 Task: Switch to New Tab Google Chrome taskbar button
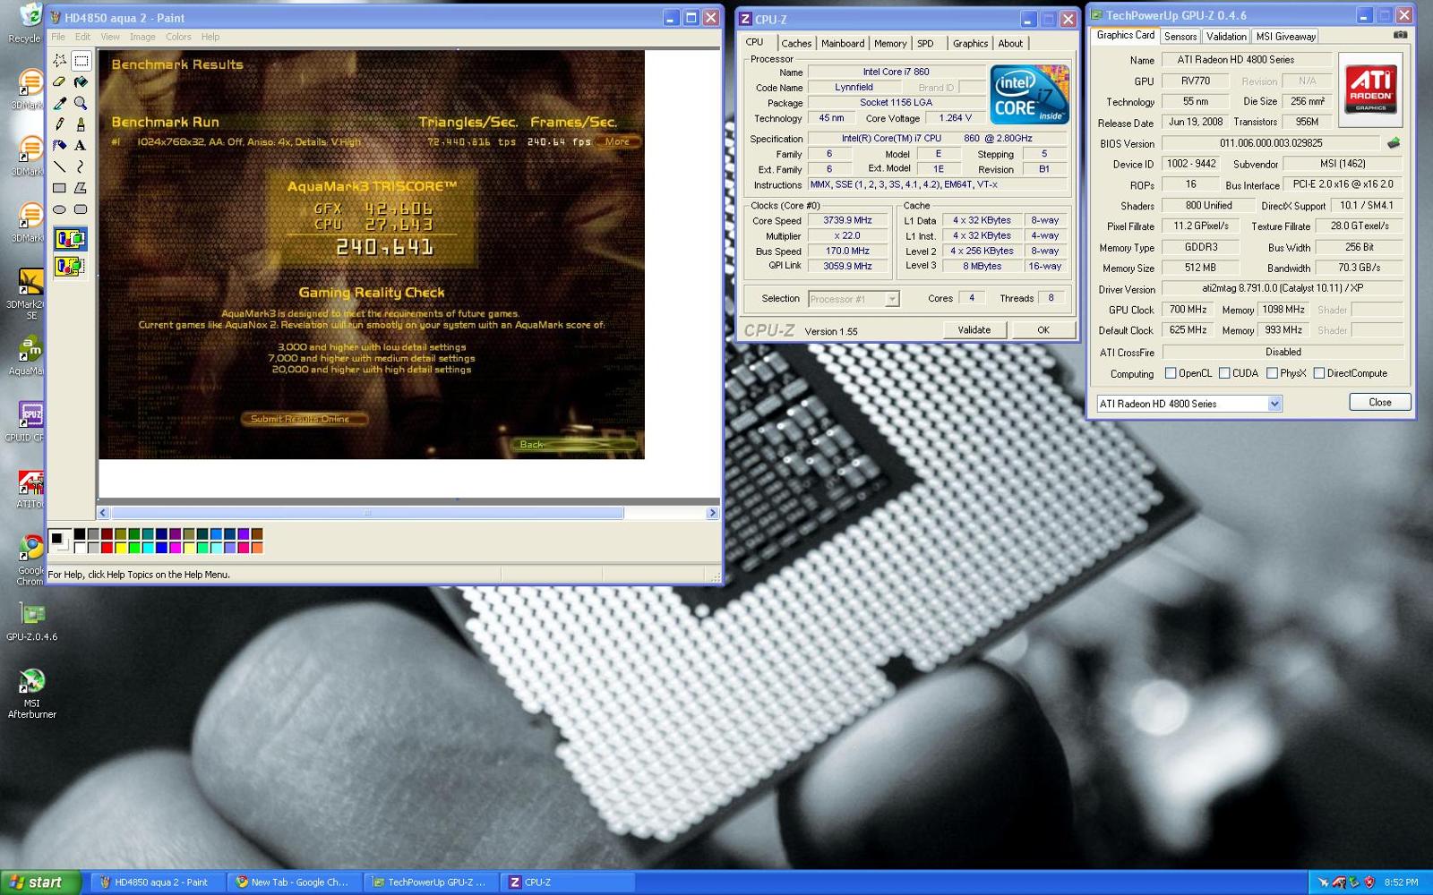coord(293,882)
